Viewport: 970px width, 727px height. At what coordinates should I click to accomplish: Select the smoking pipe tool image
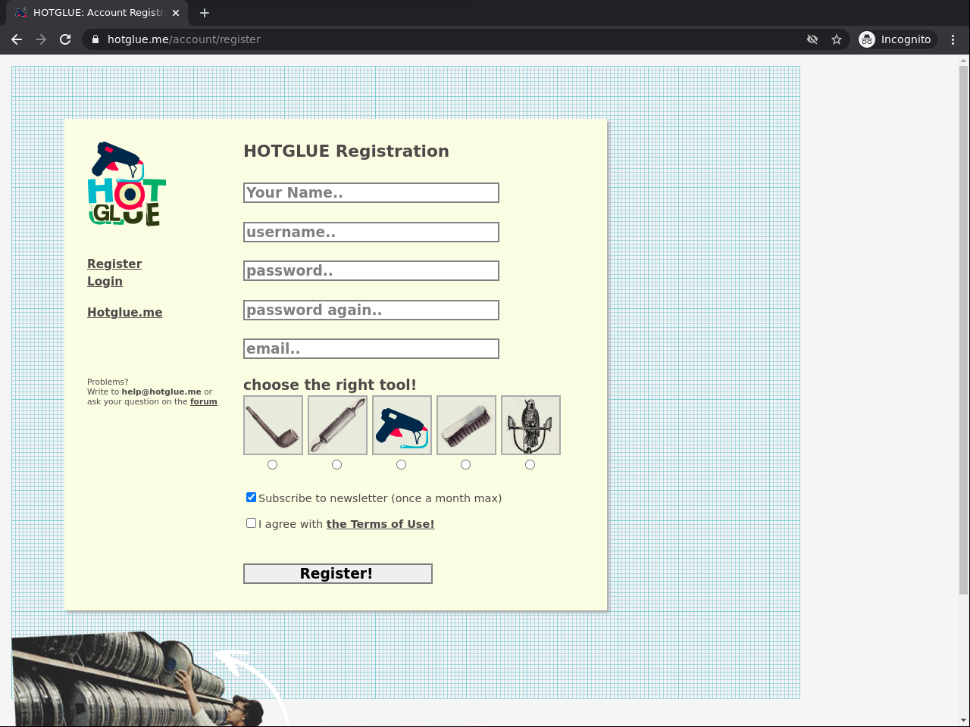tap(273, 425)
